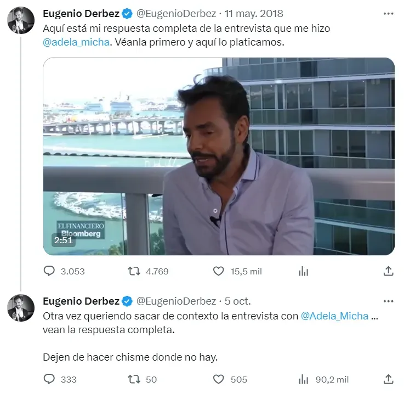Reply to the 2018 interview tweet
Screen dimensions: 404x393
(x=49, y=271)
